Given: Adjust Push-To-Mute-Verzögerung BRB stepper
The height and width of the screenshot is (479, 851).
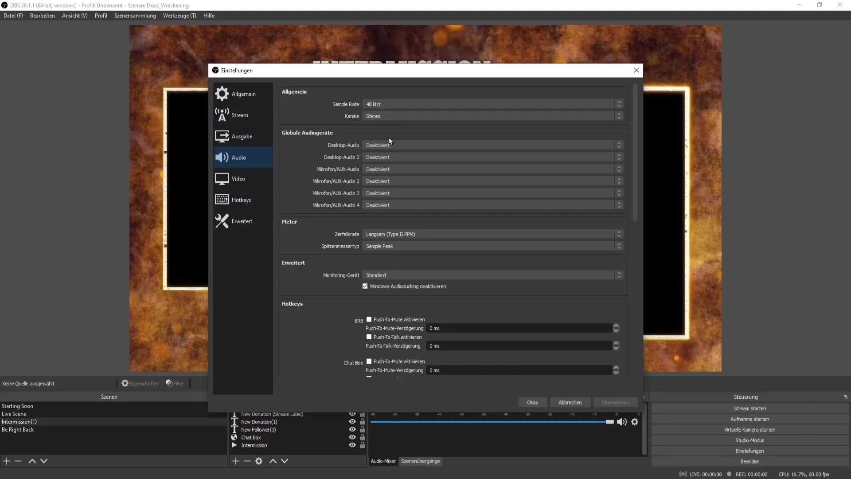Looking at the screenshot, I should [616, 328].
